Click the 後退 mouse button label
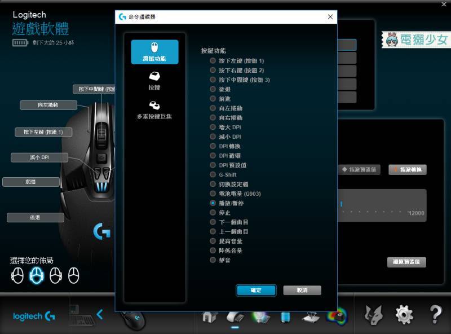The width and height of the screenshot is (451, 334). (x=35, y=217)
